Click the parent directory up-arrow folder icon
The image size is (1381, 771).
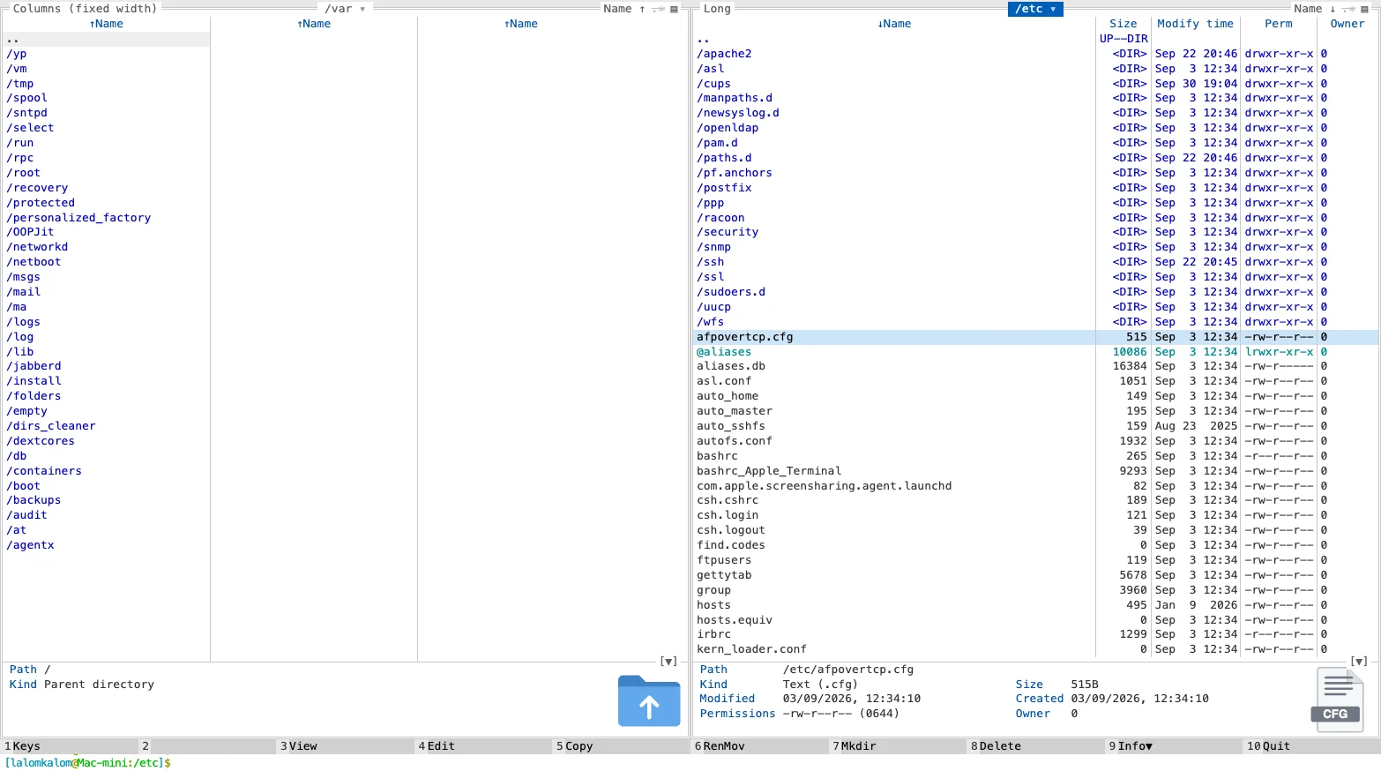click(x=649, y=700)
